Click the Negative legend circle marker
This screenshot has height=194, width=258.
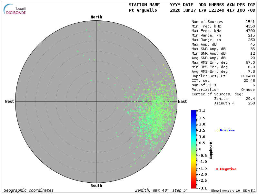pyautogui.click(x=217, y=169)
